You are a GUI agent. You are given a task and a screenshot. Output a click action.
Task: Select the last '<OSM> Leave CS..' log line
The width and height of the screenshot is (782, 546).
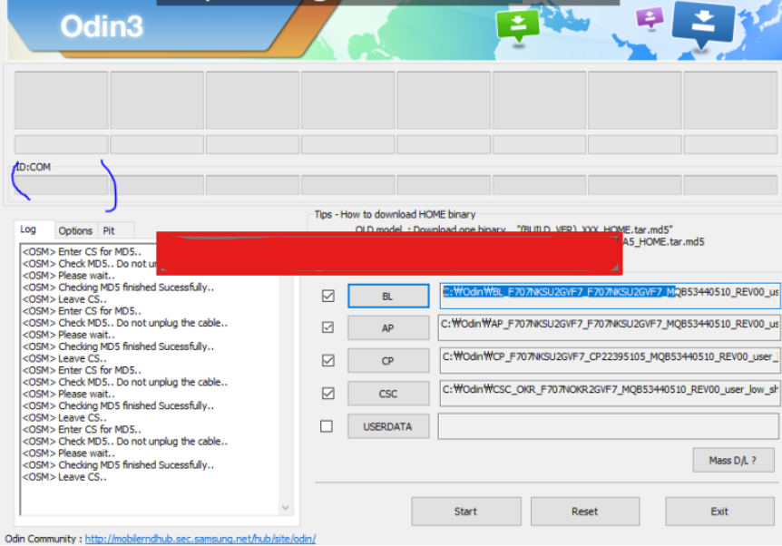[64, 477]
